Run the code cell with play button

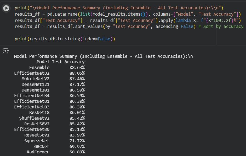(x=6, y=8)
